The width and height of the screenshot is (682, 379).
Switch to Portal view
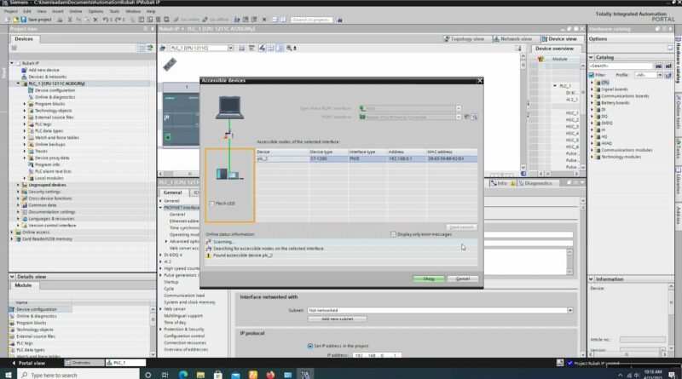coord(28,363)
